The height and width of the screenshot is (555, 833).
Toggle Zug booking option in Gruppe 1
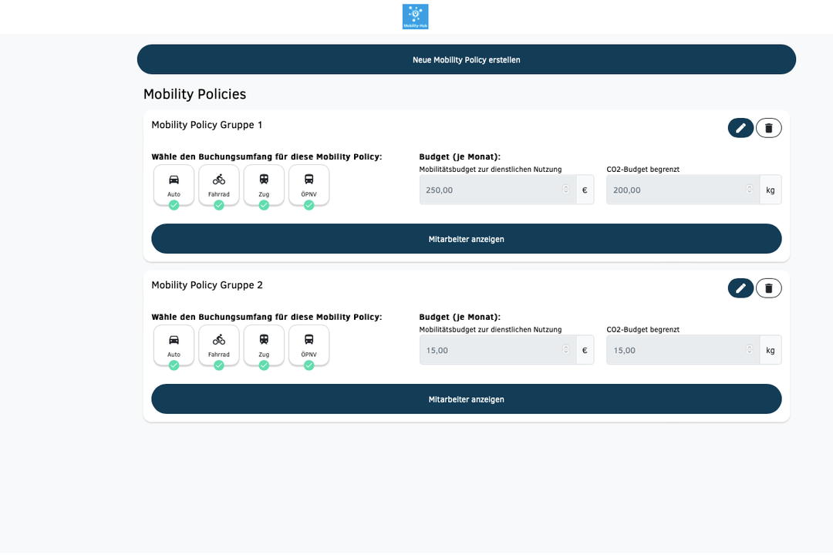coord(264,185)
